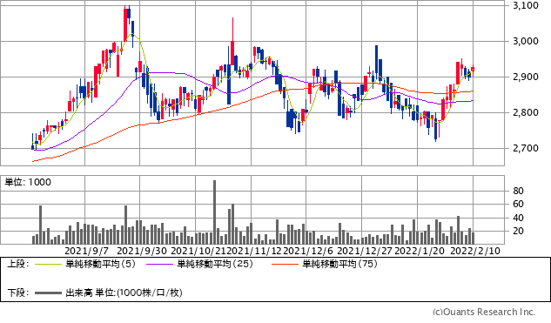
Task: Click the tallest volume bar near 2021/10/21
Action: 215,212
